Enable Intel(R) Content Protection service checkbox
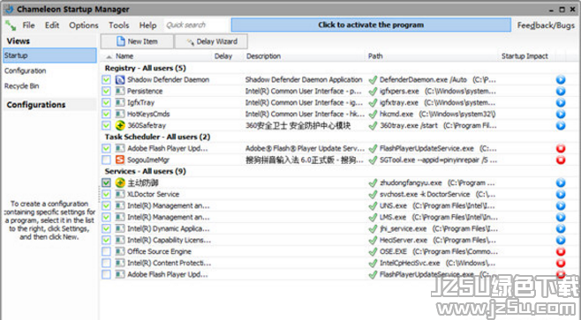 coord(106,263)
